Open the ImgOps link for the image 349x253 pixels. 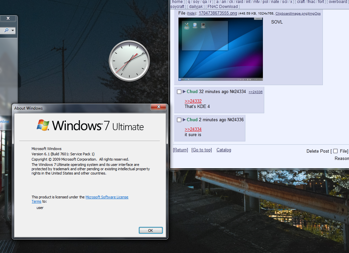[x=315, y=14]
